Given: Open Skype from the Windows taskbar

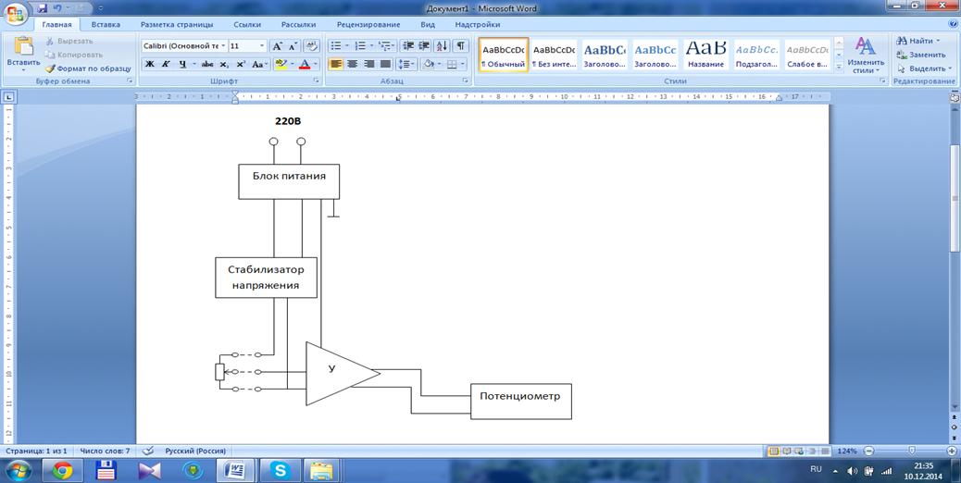Looking at the screenshot, I should tap(279, 470).
